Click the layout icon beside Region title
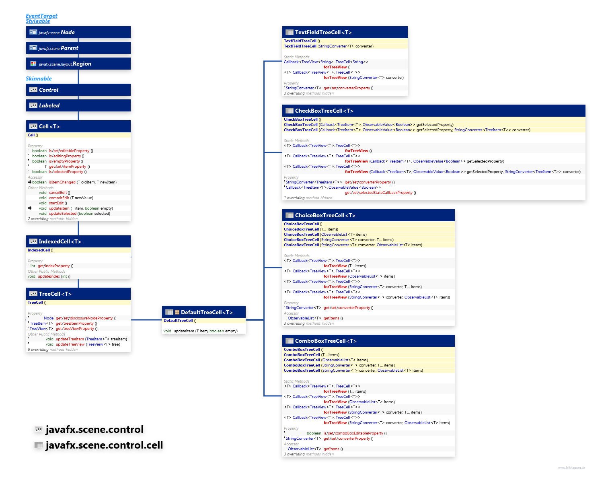Screen dimensions: 608x486 pos(33,64)
